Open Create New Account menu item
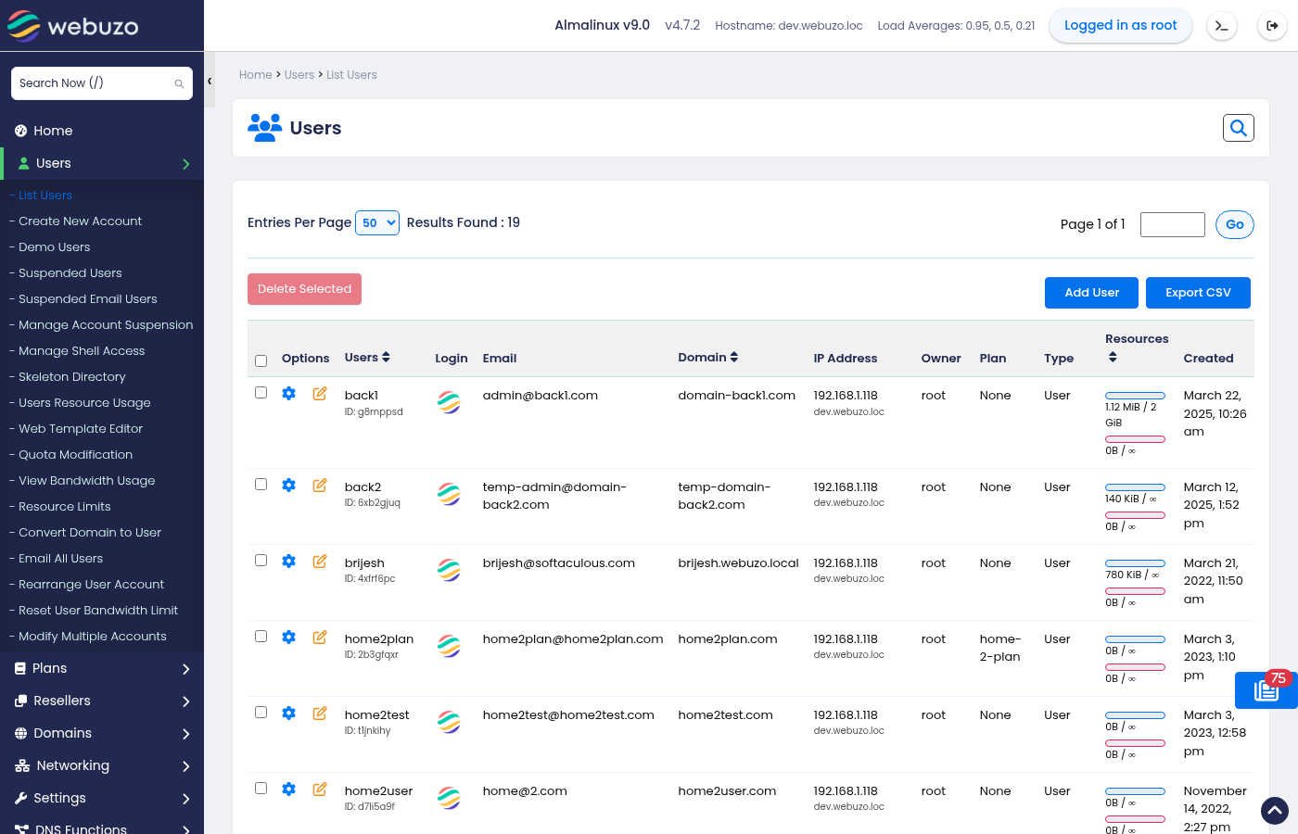The image size is (1298, 834). [80, 221]
